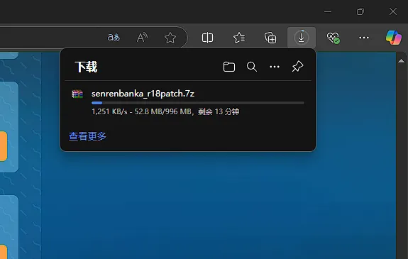The width and height of the screenshot is (408, 259).
Task: Click the download speed status text
Action: tap(165, 111)
